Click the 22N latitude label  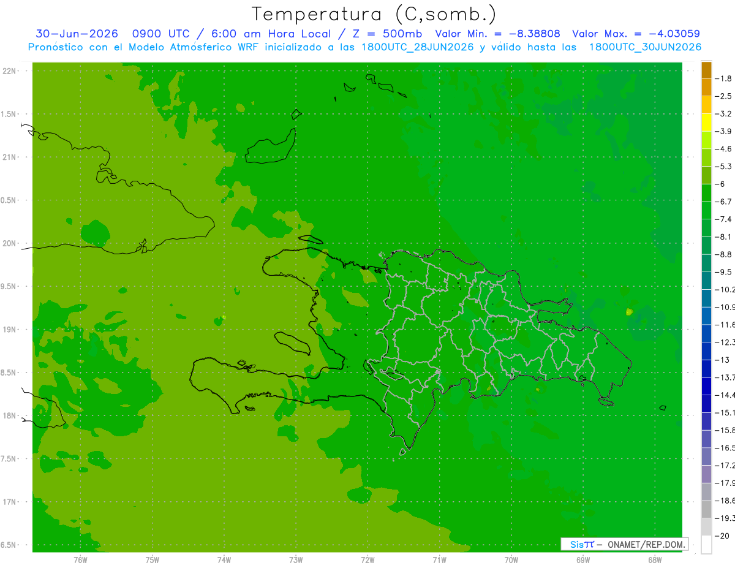click(10, 71)
